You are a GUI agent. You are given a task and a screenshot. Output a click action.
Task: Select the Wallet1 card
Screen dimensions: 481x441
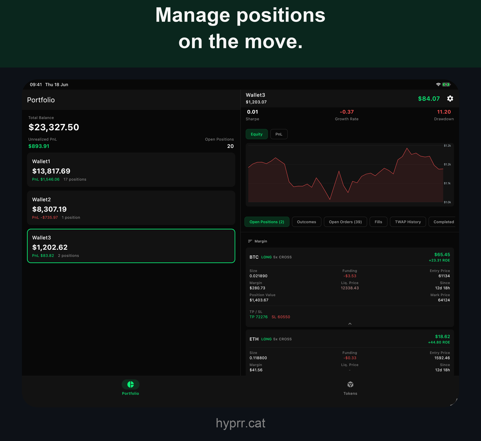pos(131,170)
